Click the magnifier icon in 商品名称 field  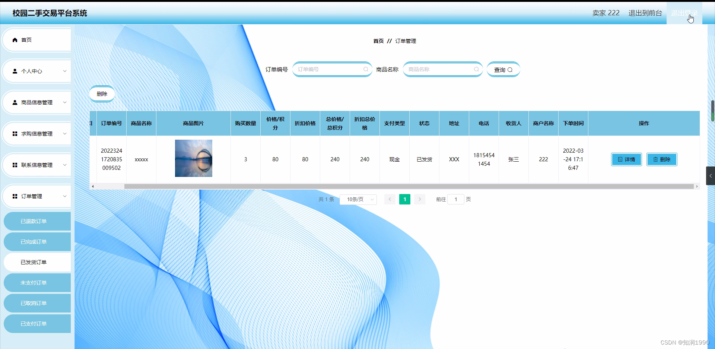pyautogui.click(x=477, y=69)
